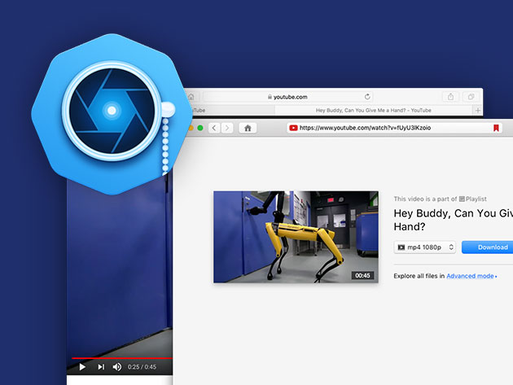Click the red YouTube logo in URL bar
513x385 pixels.
coord(293,128)
